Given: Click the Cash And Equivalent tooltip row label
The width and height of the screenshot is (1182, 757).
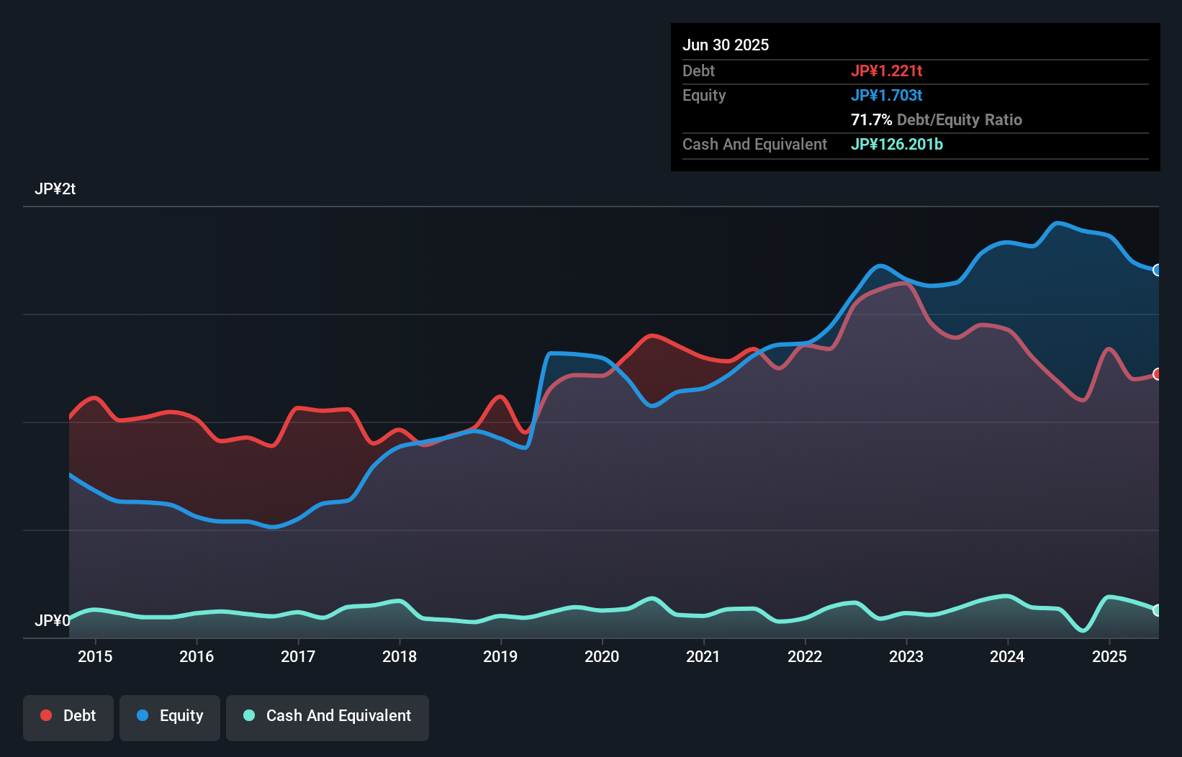Looking at the screenshot, I should pyautogui.click(x=754, y=145).
